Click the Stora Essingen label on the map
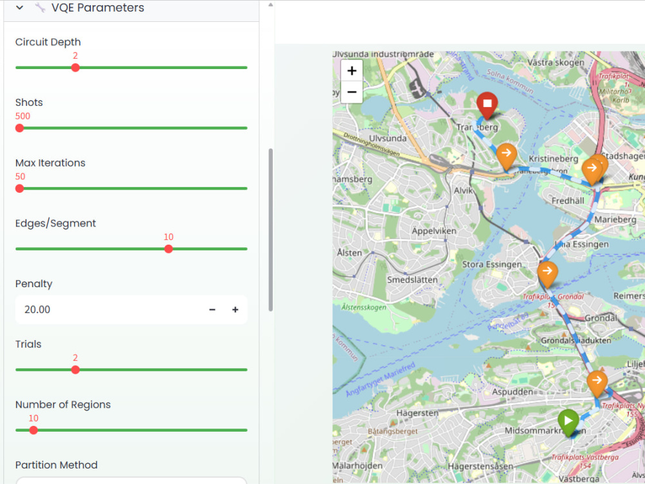Image resolution: width=645 pixels, height=484 pixels. 492,264
